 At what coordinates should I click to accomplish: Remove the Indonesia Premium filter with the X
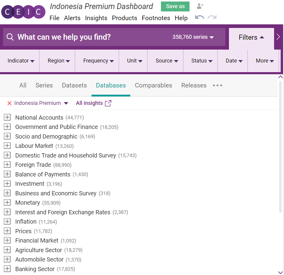pos(9,103)
